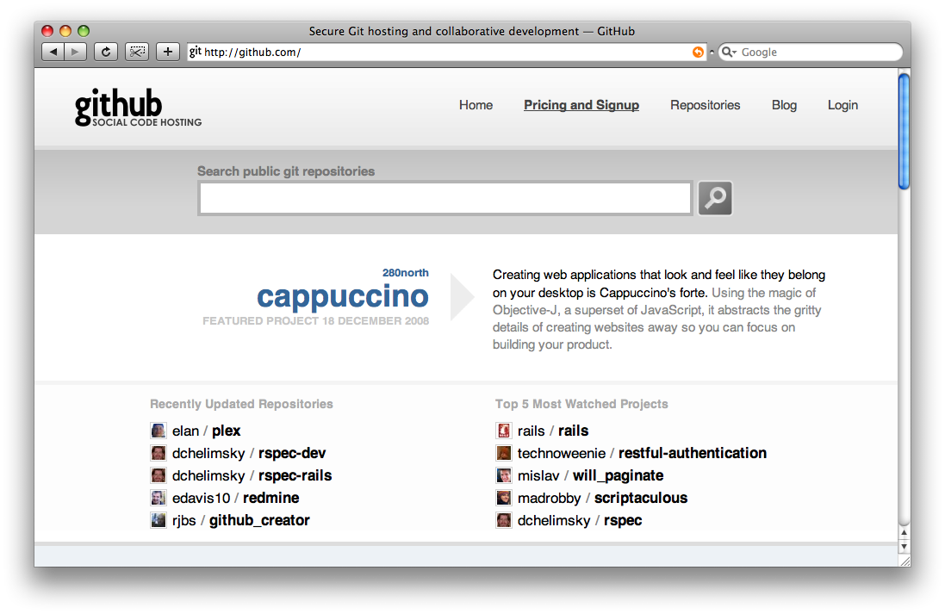
Task: Click the git favicon in address bar
Action: click(x=196, y=52)
